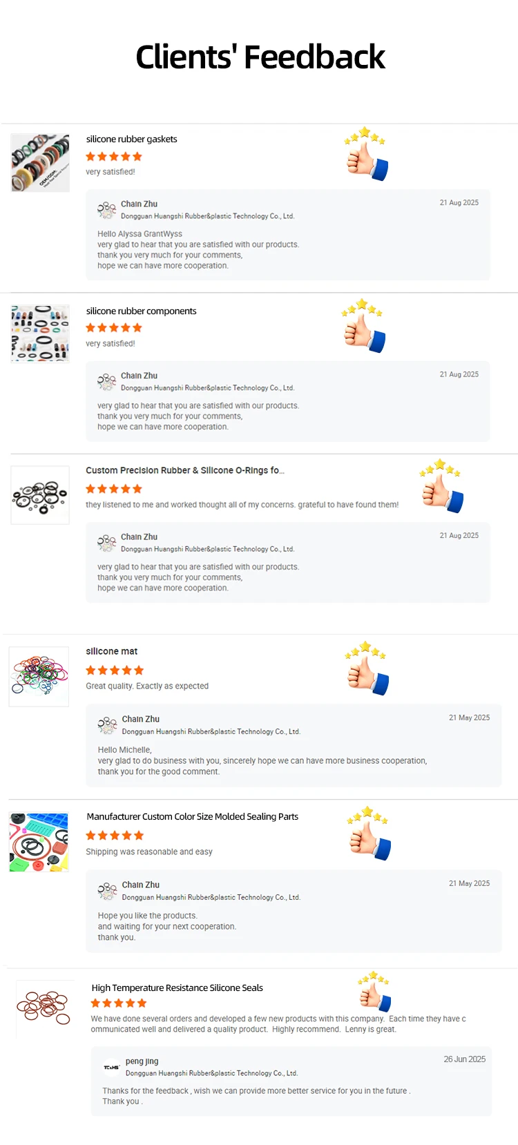Open the "Custom Precision Rubber & Silicone O-Rings" title
This screenshot has height=1145, width=518.
[184, 470]
